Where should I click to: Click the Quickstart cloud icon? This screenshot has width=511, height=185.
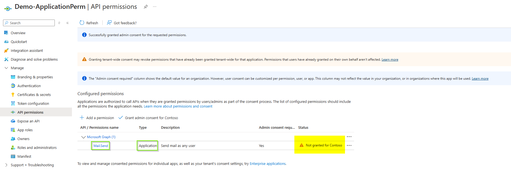point(6,42)
